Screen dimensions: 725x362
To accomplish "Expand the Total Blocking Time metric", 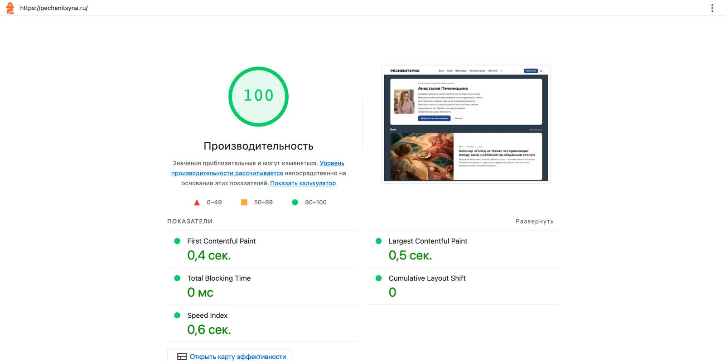I will tap(262, 287).
